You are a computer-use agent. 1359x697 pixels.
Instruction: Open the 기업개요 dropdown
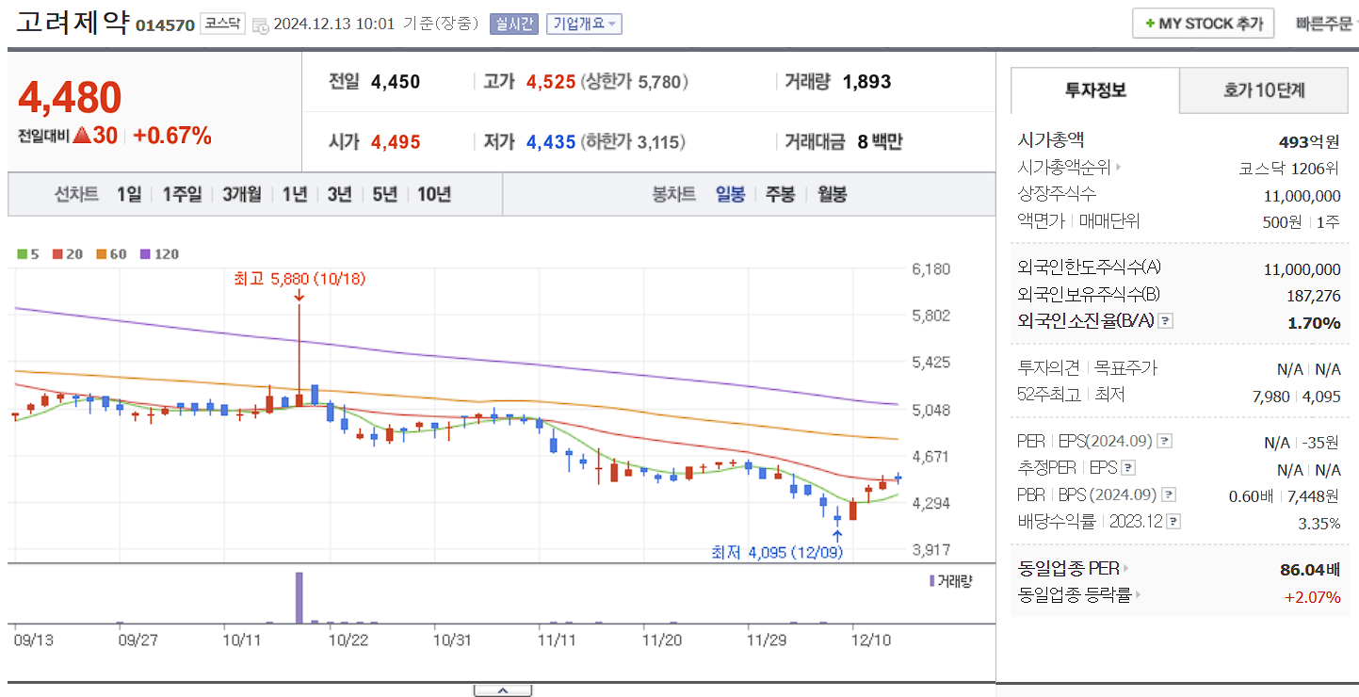pyautogui.click(x=583, y=24)
